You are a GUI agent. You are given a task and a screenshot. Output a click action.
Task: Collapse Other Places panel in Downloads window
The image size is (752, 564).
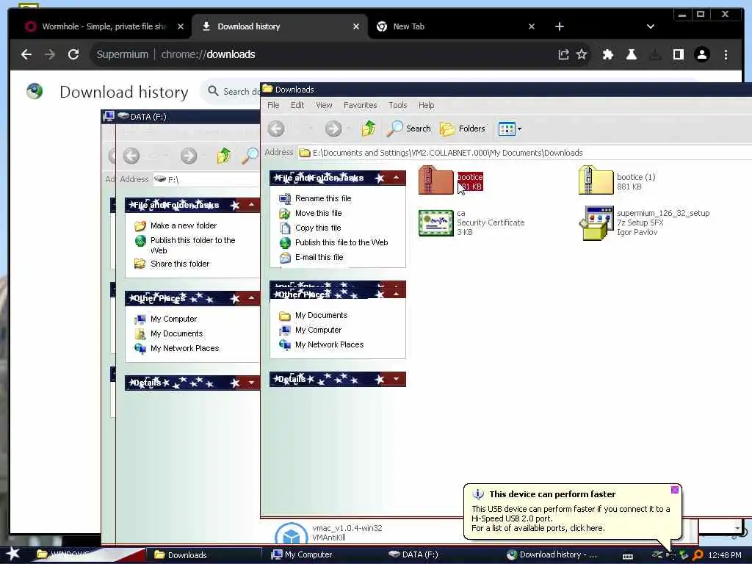click(396, 294)
